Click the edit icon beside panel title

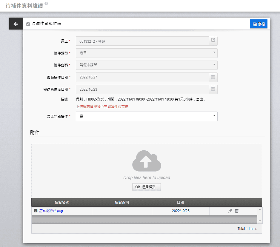coord(28,24)
